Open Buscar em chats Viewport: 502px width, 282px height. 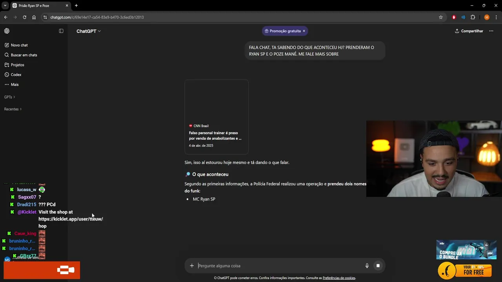(21, 55)
